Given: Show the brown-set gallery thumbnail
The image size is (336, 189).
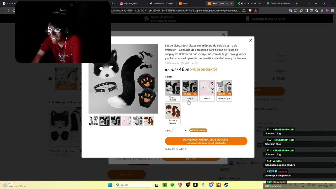Looking at the screenshot, I should [x=149, y=120].
